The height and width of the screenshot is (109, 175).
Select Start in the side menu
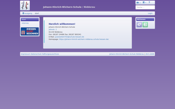(x=30, y=19)
